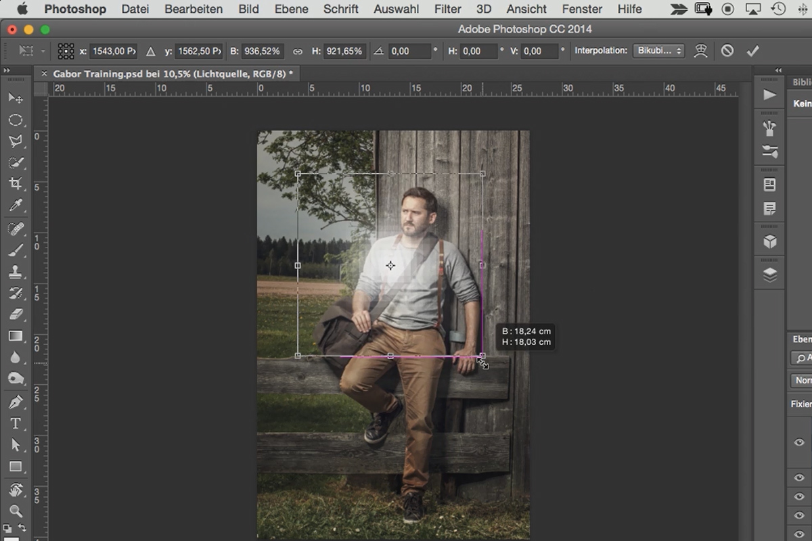Toggle relative positioning triangle for reference point
Image resolution: width=812 pixels, height=541 pixels.
[x=151, y=51]
